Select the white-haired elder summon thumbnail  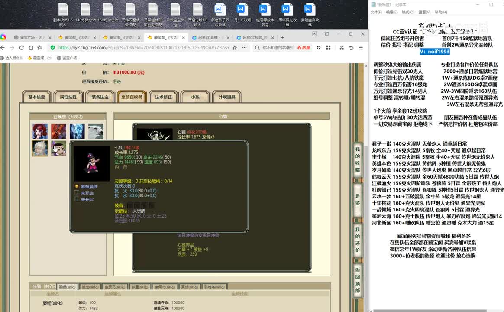40,148
